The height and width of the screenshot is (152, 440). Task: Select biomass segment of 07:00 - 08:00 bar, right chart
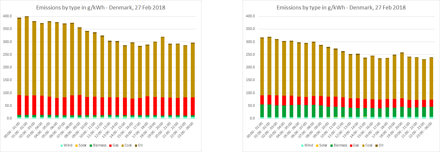(x=313, y=111)
